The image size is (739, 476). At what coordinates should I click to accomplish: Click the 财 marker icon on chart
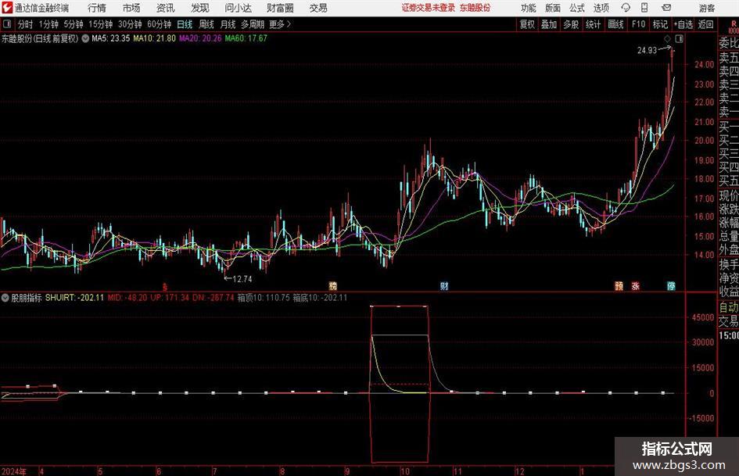(x=444, y=286)
